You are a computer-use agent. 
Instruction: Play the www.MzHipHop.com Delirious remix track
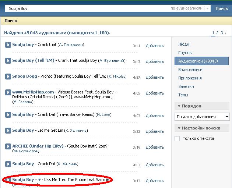(x=8, y=92)
